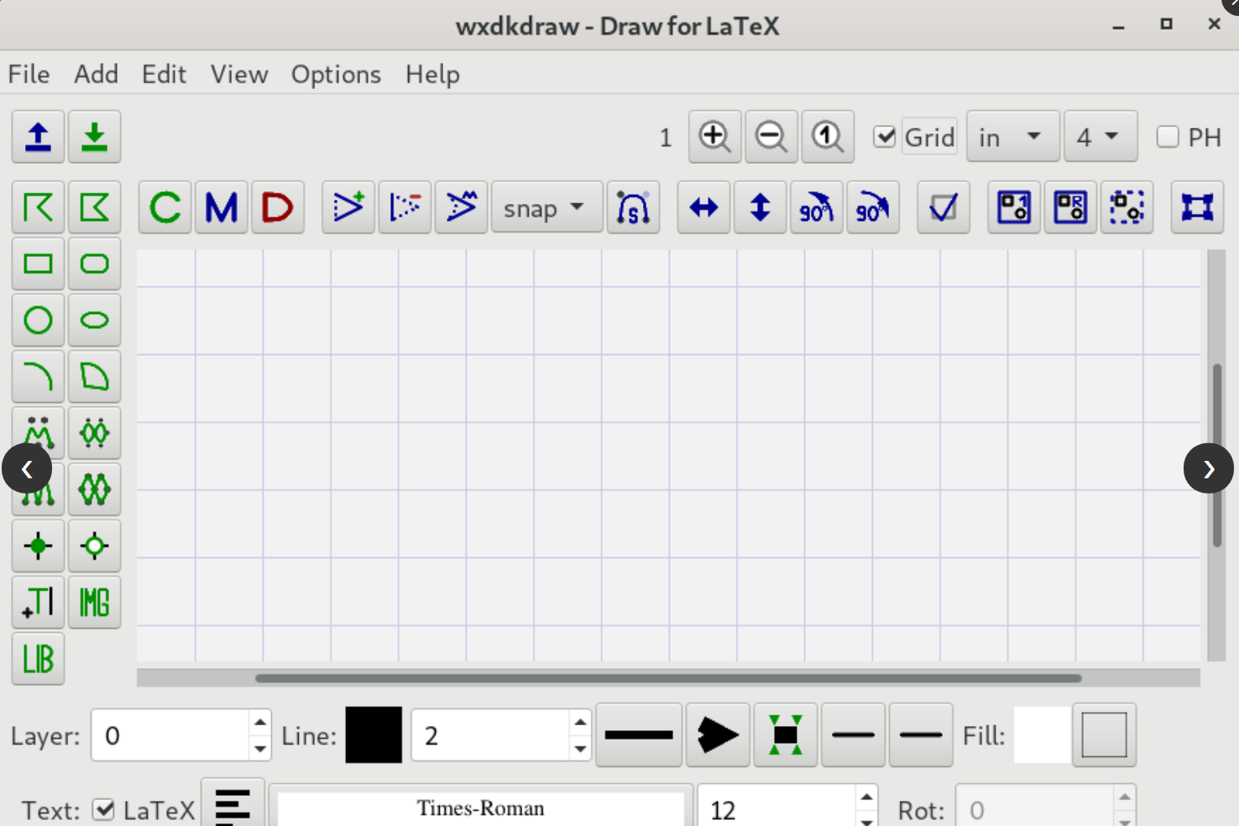Image resolution: width=1239 pixels, height=826 pixels.
Task: Flip the object horizontally
Action: click(703, 207)
